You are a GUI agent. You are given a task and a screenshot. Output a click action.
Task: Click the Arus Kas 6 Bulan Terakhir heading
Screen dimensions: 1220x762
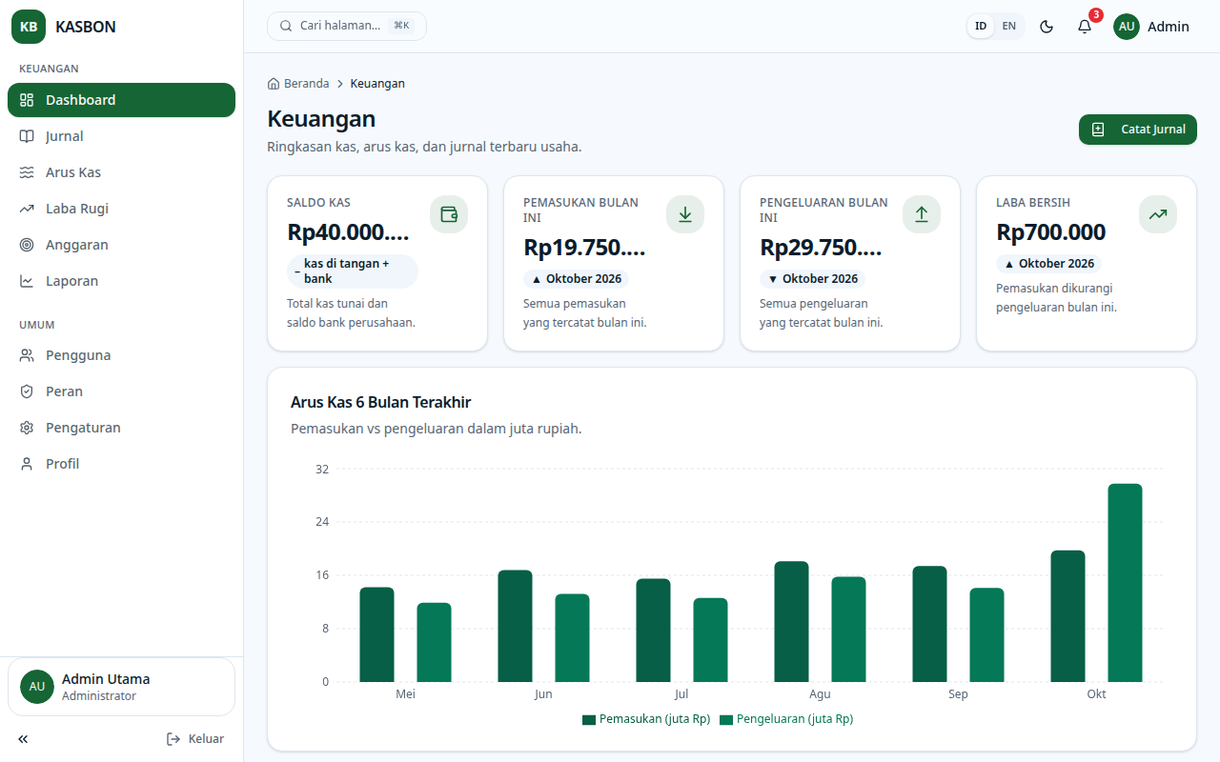click(x=381, y=402)
